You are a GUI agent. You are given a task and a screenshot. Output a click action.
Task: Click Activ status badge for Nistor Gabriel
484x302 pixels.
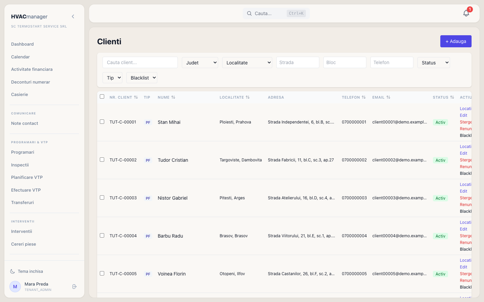click(440, 198)
